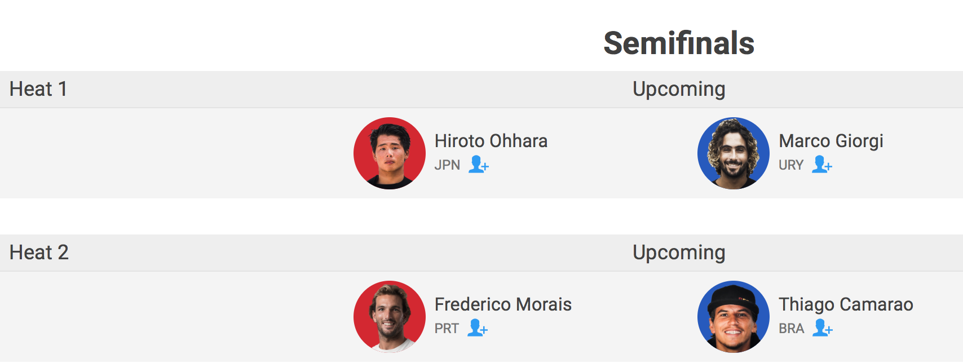This screenshot has width=963, height=363.
Task: Click the Upcoming status for Heat 2
Action: pos(679,253)
